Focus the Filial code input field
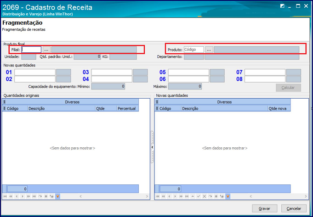313x217 pixels. click(x=31, y=50)
